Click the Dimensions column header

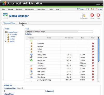point(69,38)
